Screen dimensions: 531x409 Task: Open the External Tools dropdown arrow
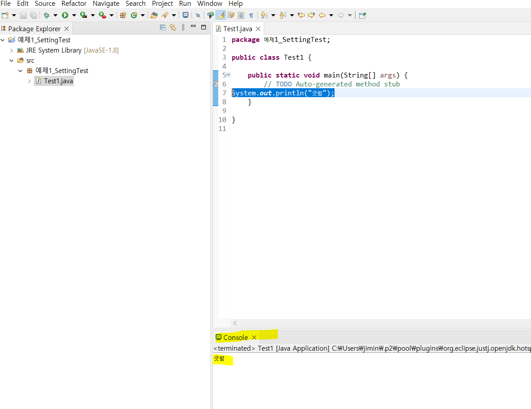click(x=111, y=15)
